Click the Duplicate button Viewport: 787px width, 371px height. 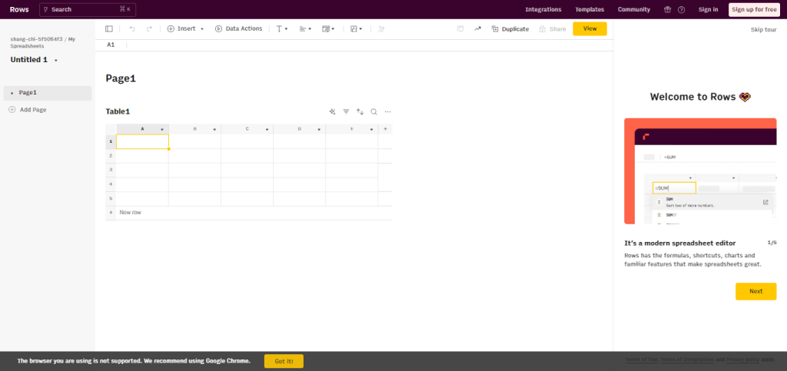coord(510,29)
